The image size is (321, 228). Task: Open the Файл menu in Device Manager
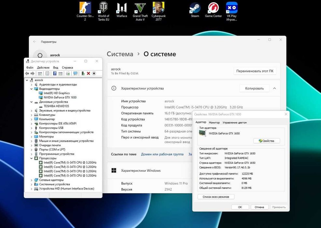[x=30, y=67]
